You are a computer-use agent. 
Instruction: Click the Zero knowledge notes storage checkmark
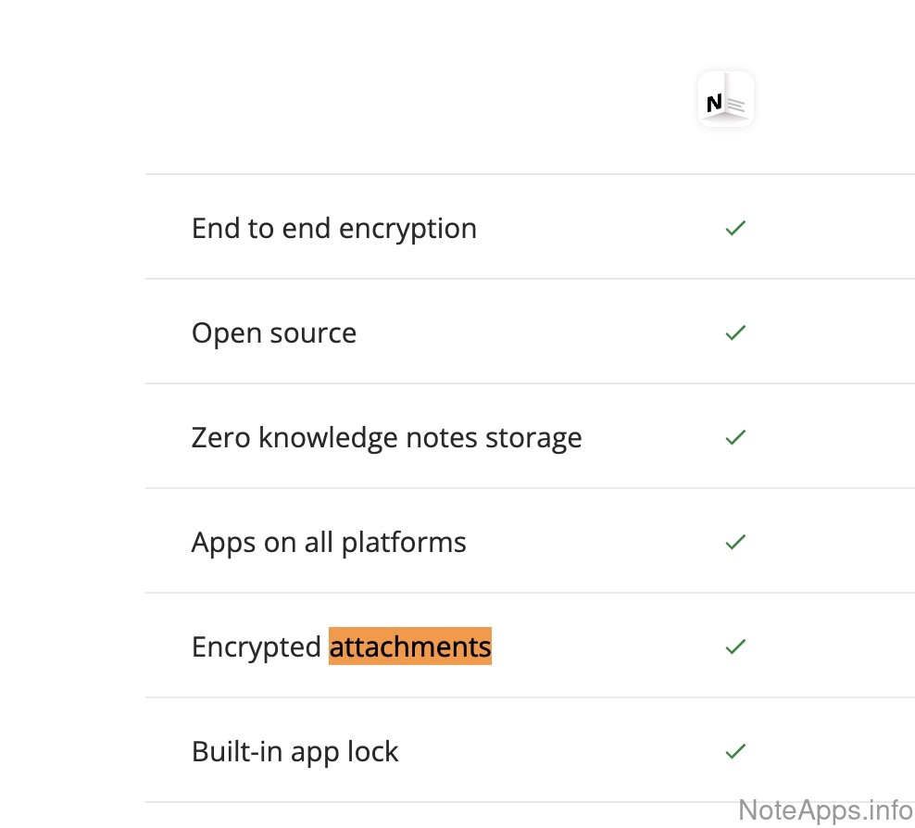tap(735, 437)
